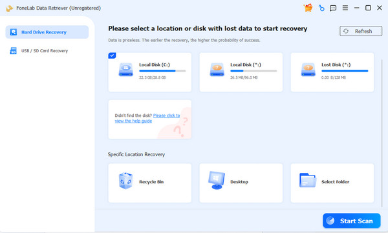The width and height of the screenshot is (388, 233).
Task: Click the Start Scan button
Action: (352, 221)
